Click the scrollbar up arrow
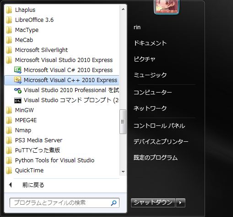The width and height of the screenshot is (233, 217). (x=123, y=9)
